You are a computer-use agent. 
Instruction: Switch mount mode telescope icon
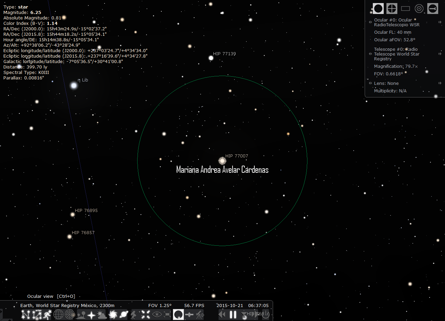[x=135, y=315]
